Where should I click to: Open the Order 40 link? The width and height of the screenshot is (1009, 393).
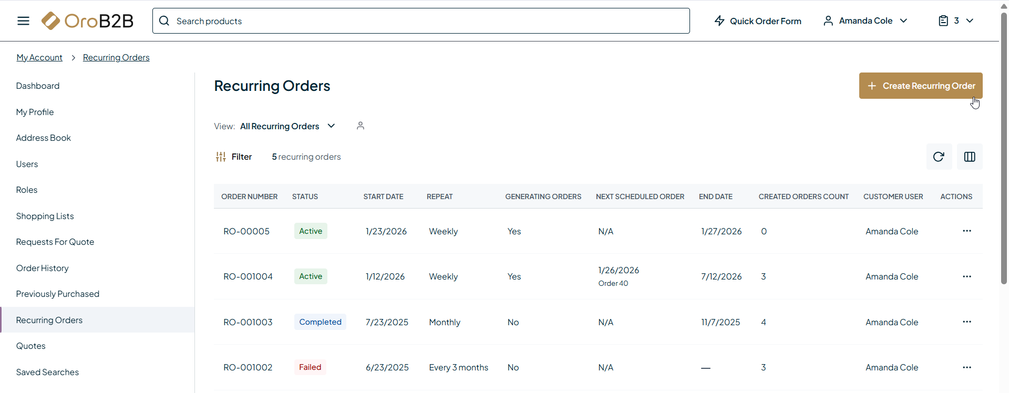point(613,283)
